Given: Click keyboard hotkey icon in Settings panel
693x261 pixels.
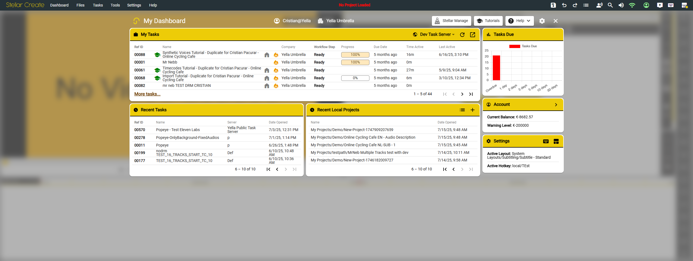Looking at the screenshot, I should [x=546, y=141].
